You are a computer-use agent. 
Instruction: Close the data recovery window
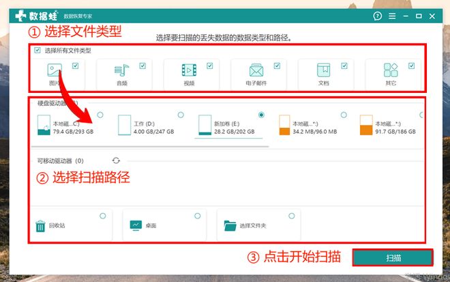tap(432, 16)
